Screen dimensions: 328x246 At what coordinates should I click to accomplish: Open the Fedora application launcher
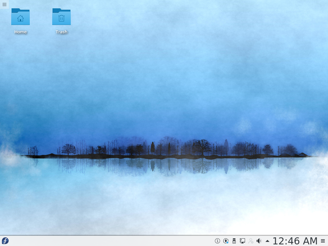tap(5, 241)
